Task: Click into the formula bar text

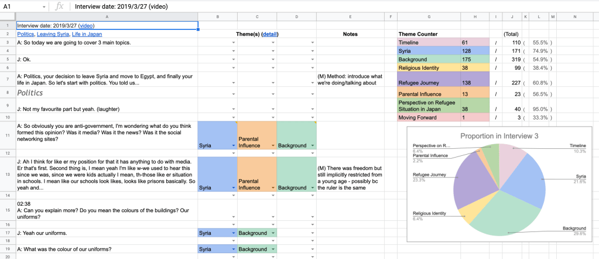Action: (x=293, y=6)
